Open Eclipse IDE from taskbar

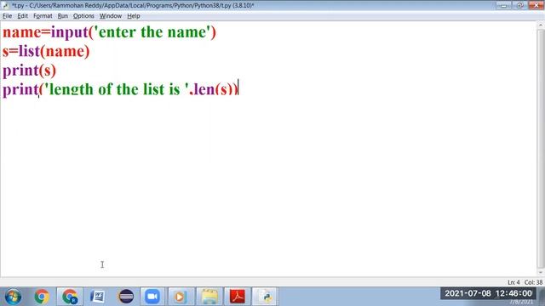[x=126, y=297]
